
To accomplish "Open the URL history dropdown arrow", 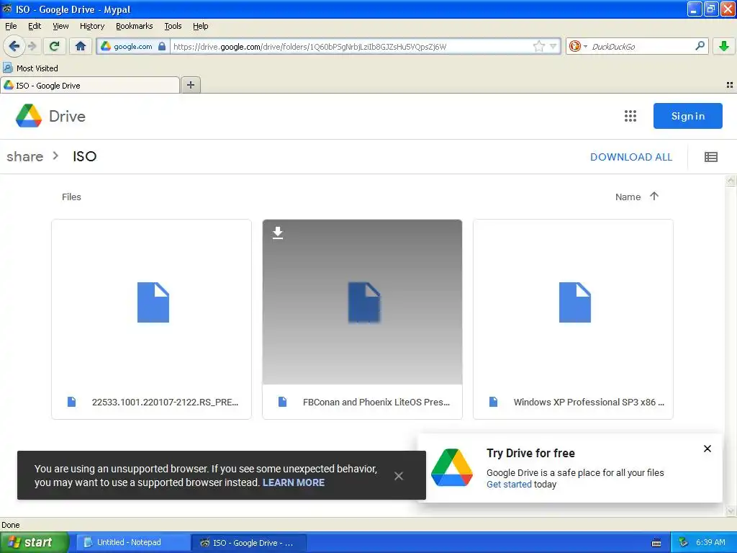I will [x=553, y=46].
